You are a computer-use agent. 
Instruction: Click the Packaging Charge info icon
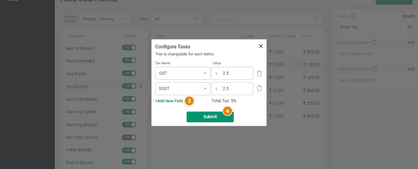pos(374,43)
